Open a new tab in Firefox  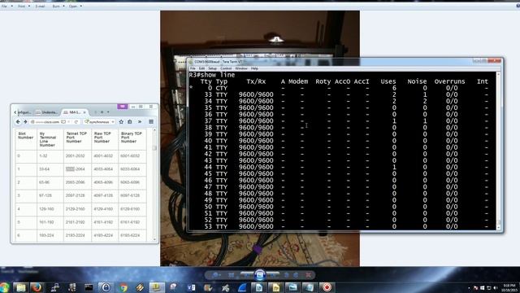pyautogui.click(x=102, y=112)
